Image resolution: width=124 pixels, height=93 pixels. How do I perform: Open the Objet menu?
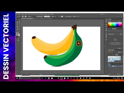[29, 14]
